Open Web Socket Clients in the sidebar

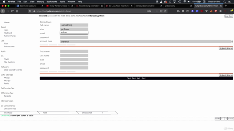point(13,70)
